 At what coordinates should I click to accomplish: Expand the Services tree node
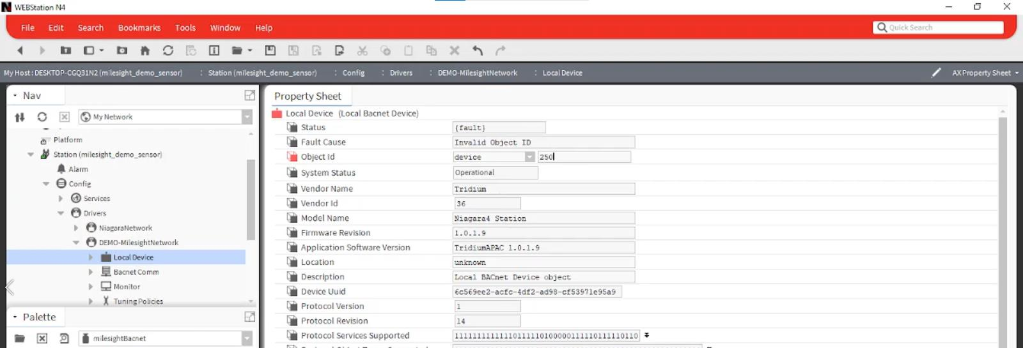tap(61, 199)
